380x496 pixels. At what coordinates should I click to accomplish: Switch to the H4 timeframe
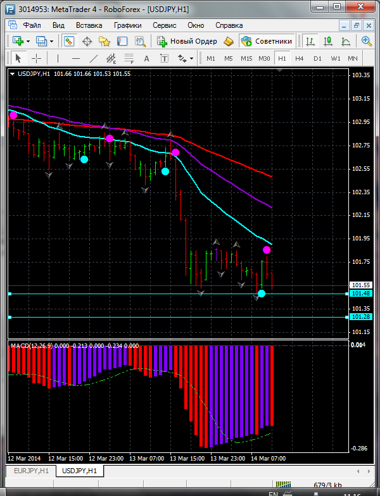299,58
